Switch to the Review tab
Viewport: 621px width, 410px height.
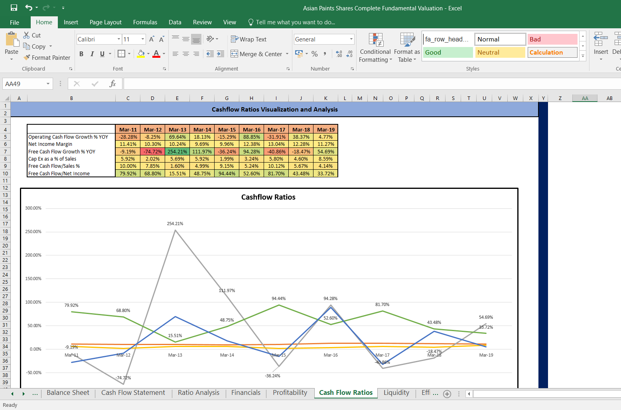[x=202, y=22]
